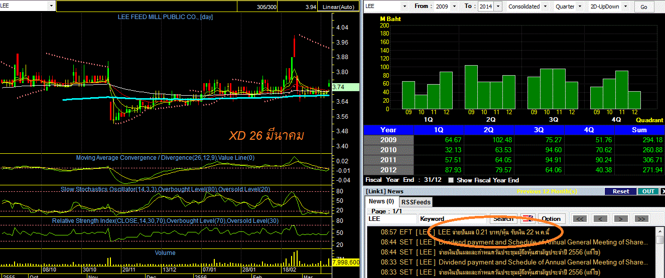This screenshot has width=665, height=278.
Task: Click the OUT button in news header
Action: pyautogui.click(x=647, y=191)
